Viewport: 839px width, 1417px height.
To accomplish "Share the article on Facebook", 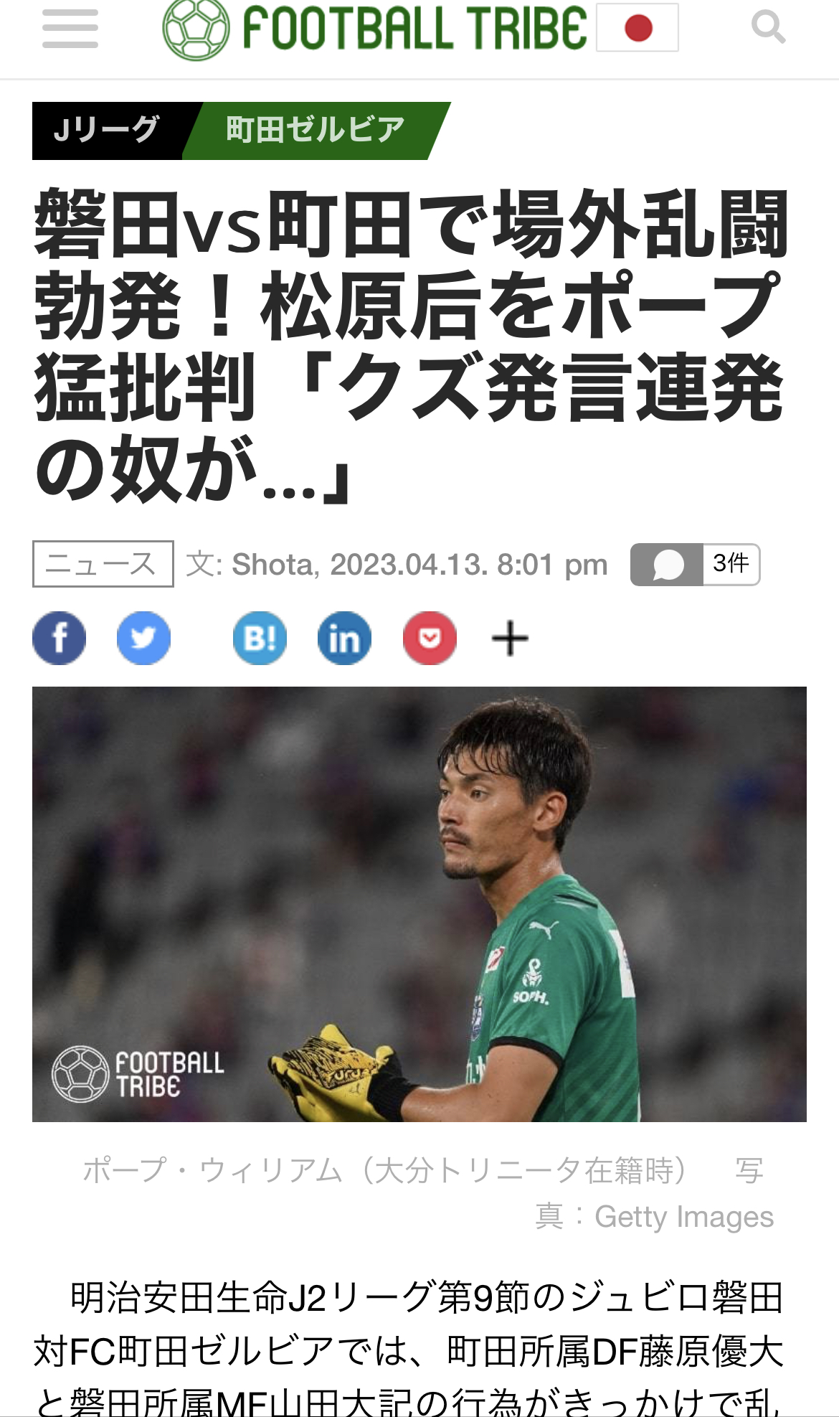I will click(x=59, y=638).
